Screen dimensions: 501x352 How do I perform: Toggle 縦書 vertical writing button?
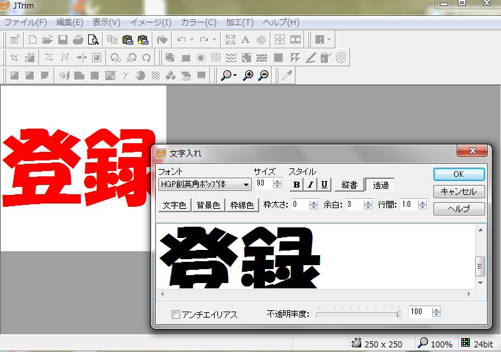[349, 185]
